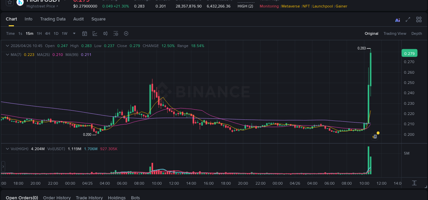Switch to the Trading Data tab
428x200 pixels.
53,19
